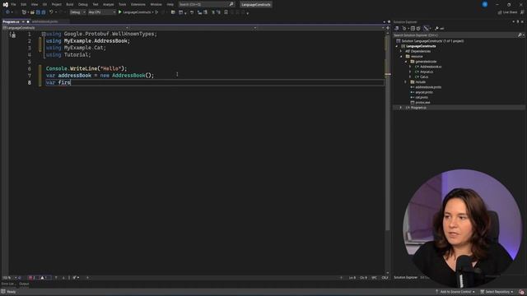Collapse the generatedcode folder

(406, 62)
